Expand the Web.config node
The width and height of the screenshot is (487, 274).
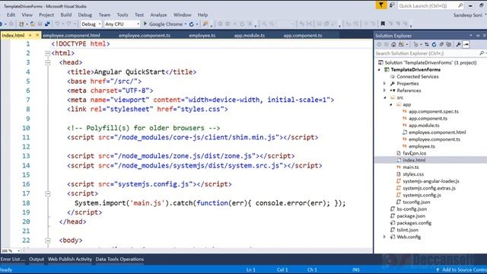point(384,237)
